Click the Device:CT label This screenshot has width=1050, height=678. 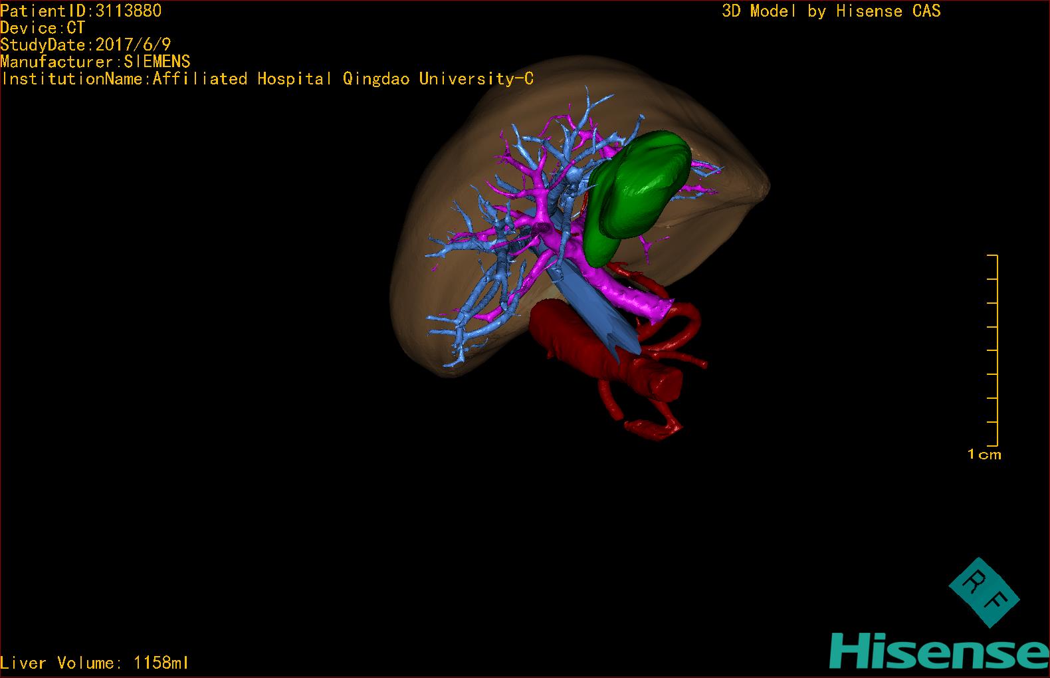43,28
